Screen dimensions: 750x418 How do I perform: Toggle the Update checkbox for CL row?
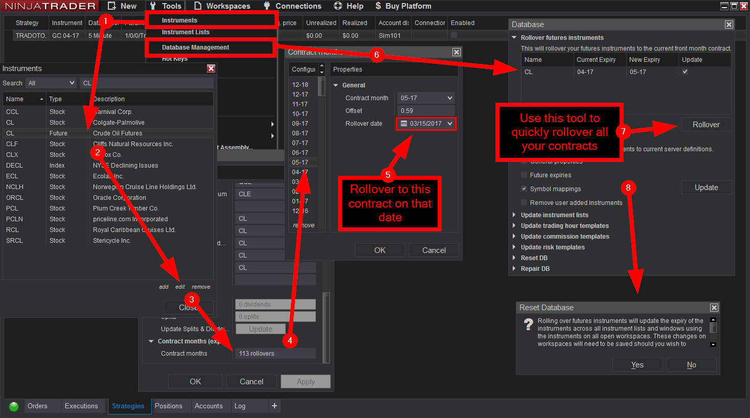click(685, 72)
